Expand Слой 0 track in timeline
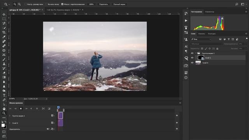 click(x=10, y=123)
